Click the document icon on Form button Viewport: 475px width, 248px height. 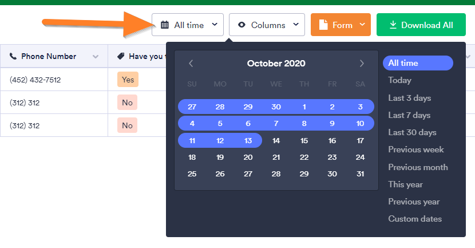[323, 25]
